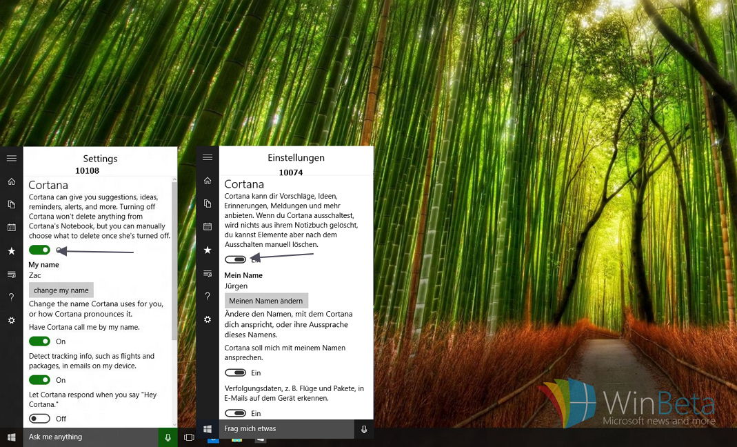This screenshot has height=447, width=737.
Task: Open the left Windows Start button
Action: pyautogui.click(x=12, y=437)
